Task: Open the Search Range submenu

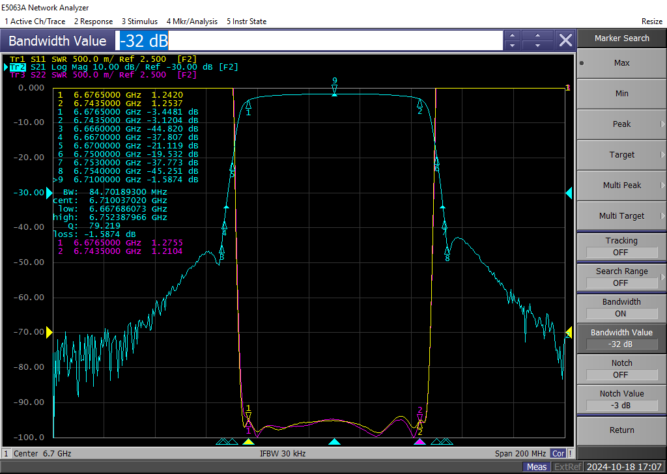Action: tap(621, 277)
